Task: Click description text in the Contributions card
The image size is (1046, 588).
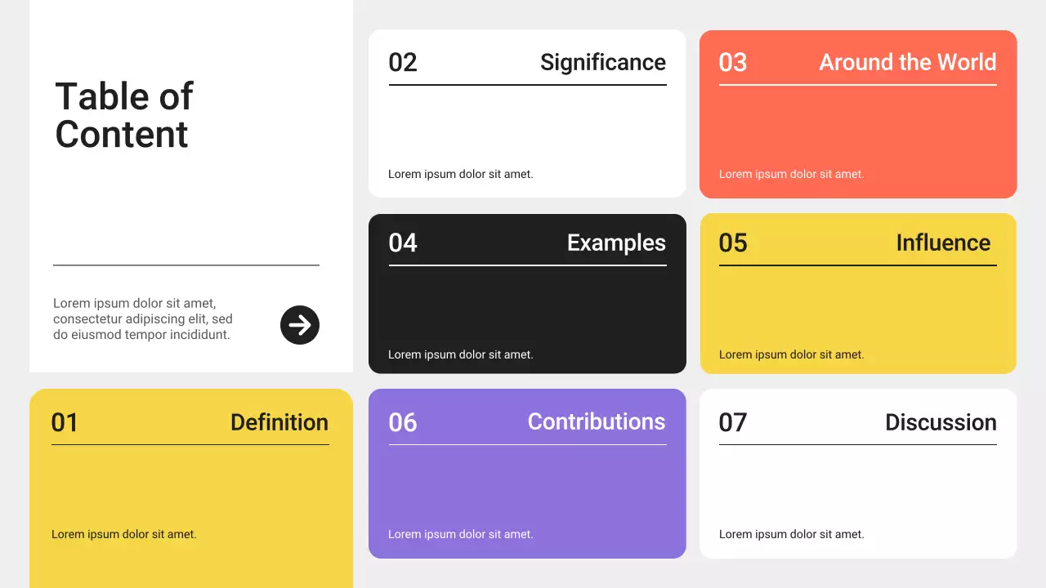Action: click(460, 534)
